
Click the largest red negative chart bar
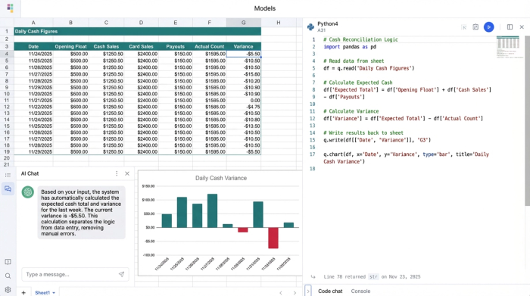pyautogui.click(x=273, y=238)
